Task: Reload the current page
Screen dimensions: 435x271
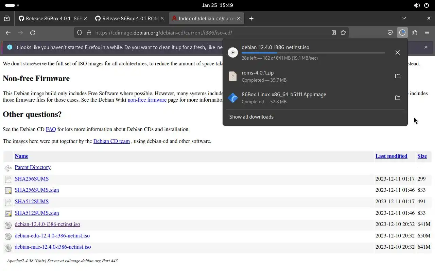Action: click(33, 33)
